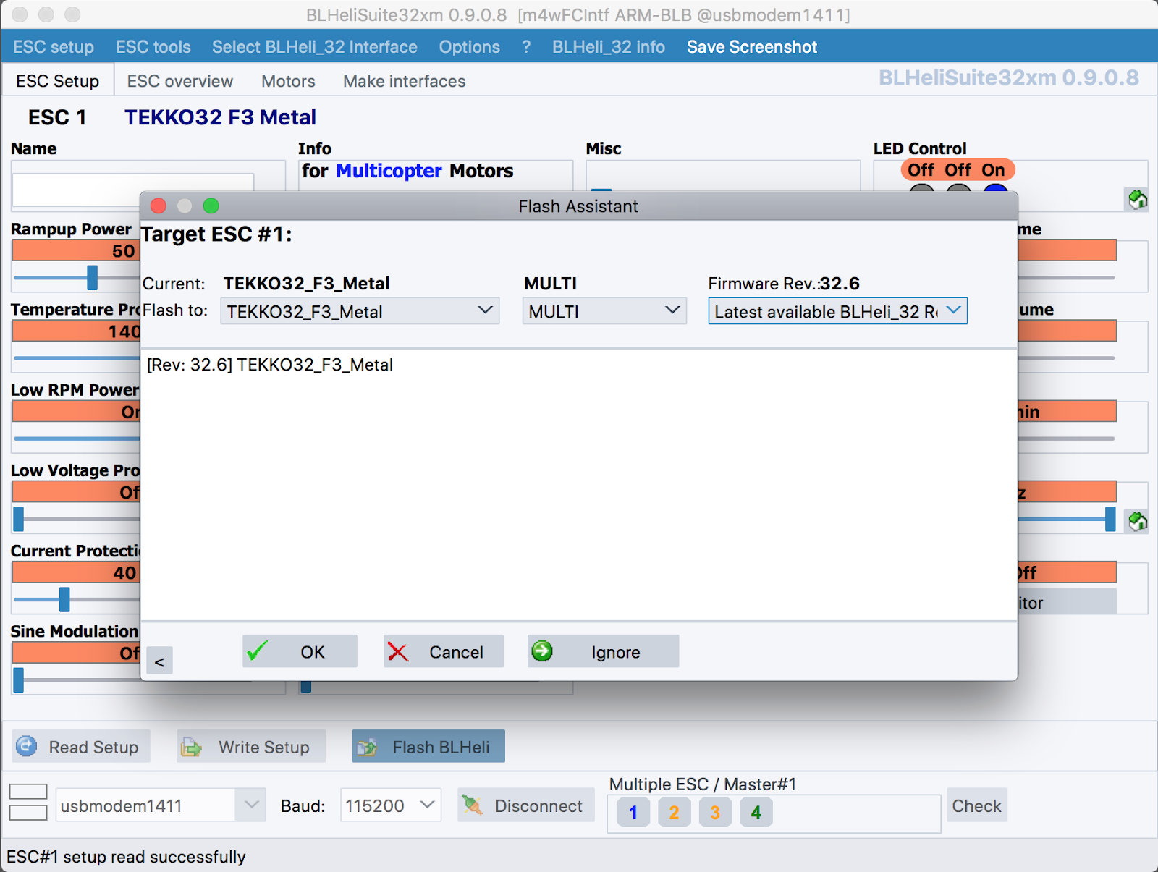The width and height of the screenshot is (1158, 872).
Task: Click the Write Setup button
Action: 251,746
